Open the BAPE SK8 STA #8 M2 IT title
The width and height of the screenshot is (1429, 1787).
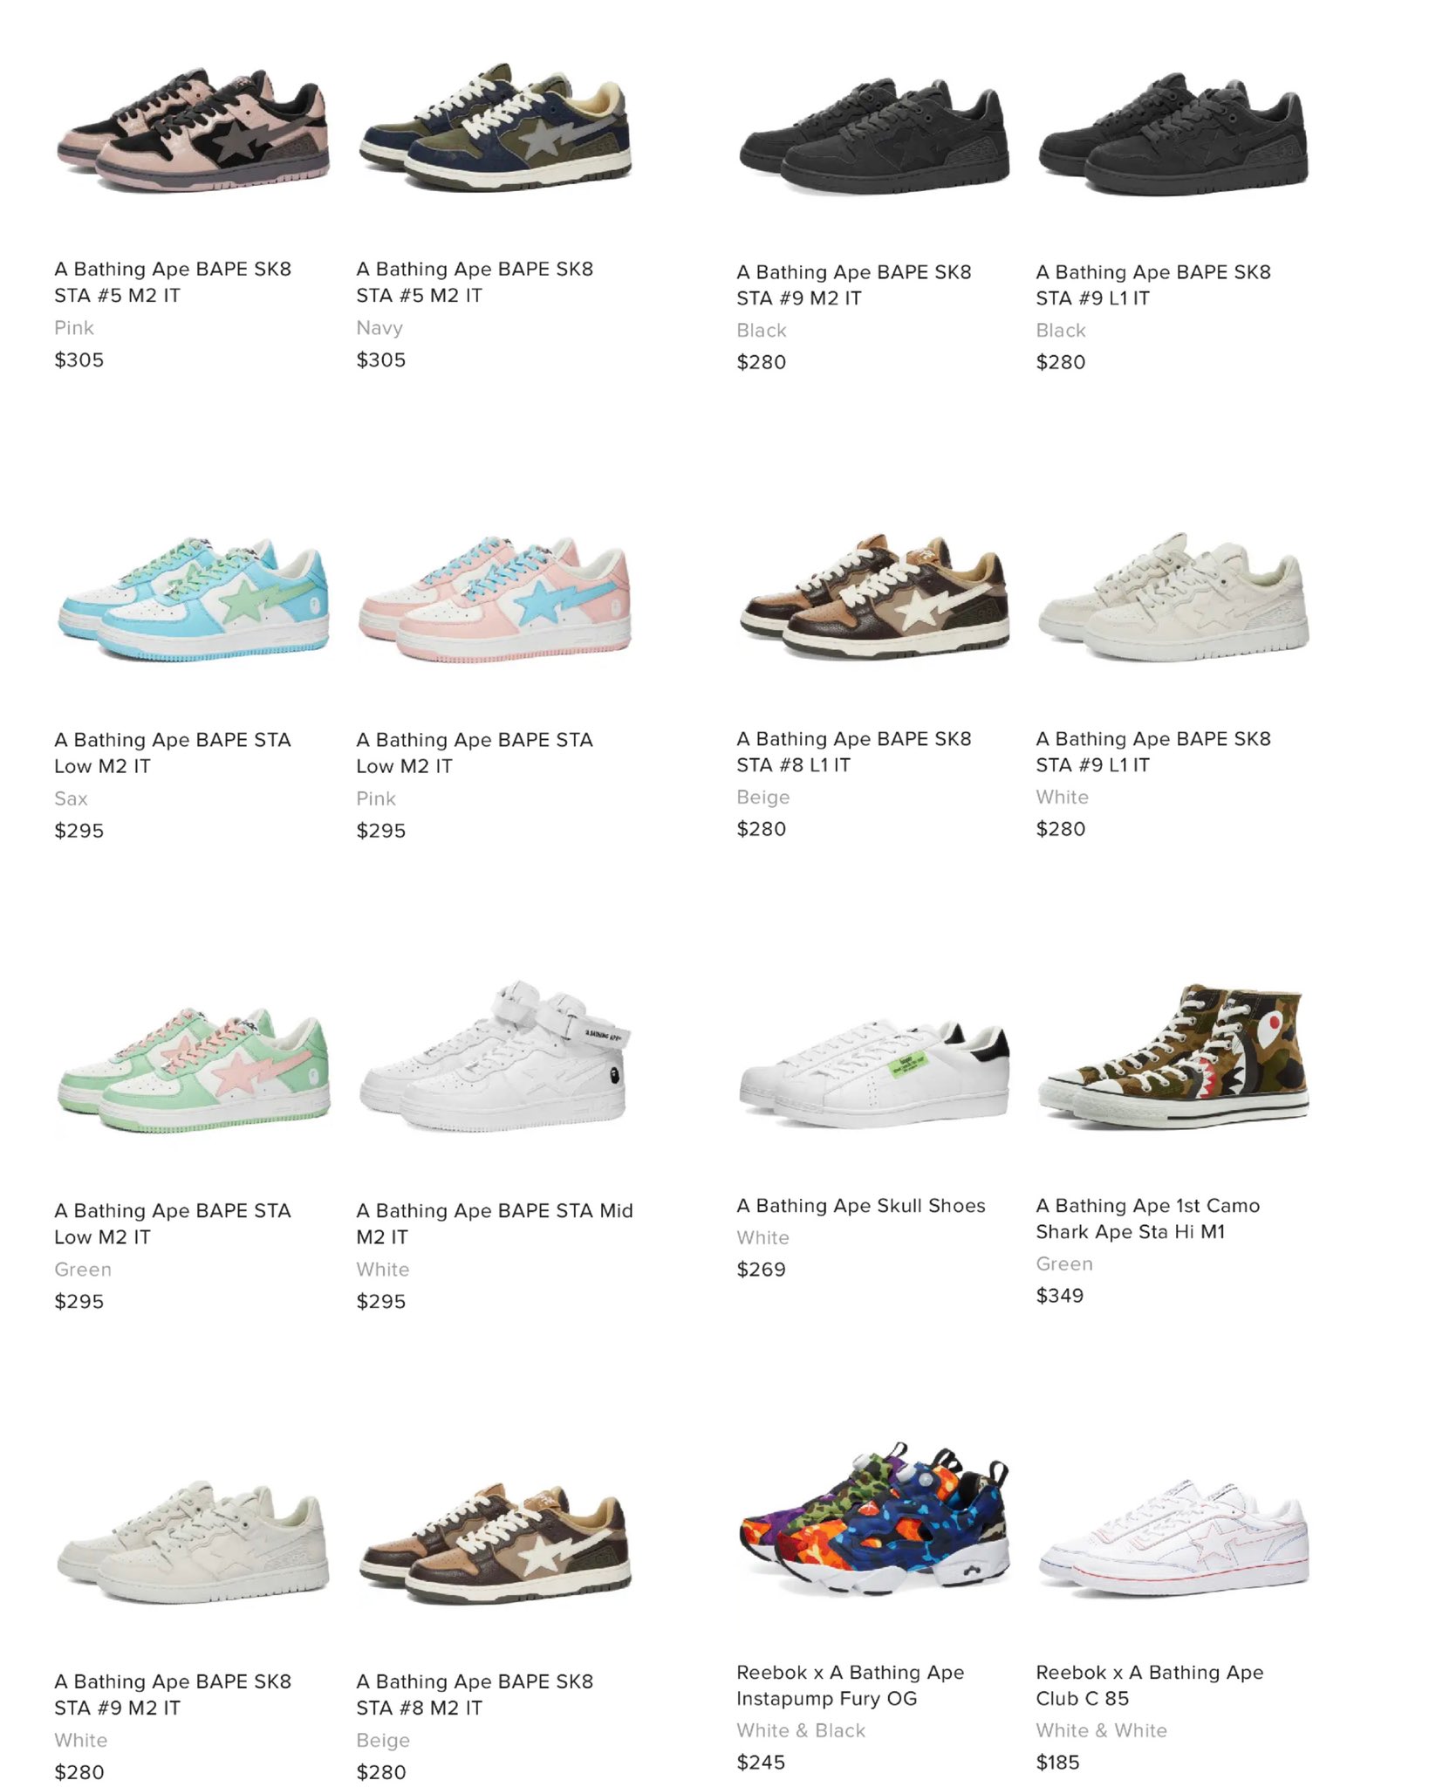point(475,1695)
